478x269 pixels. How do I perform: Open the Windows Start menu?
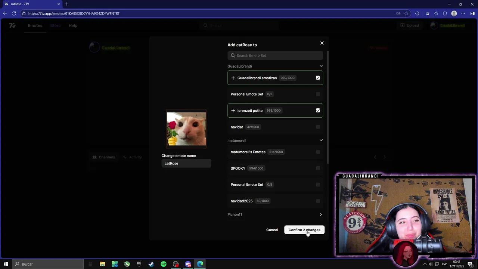(x=6, y=264)
